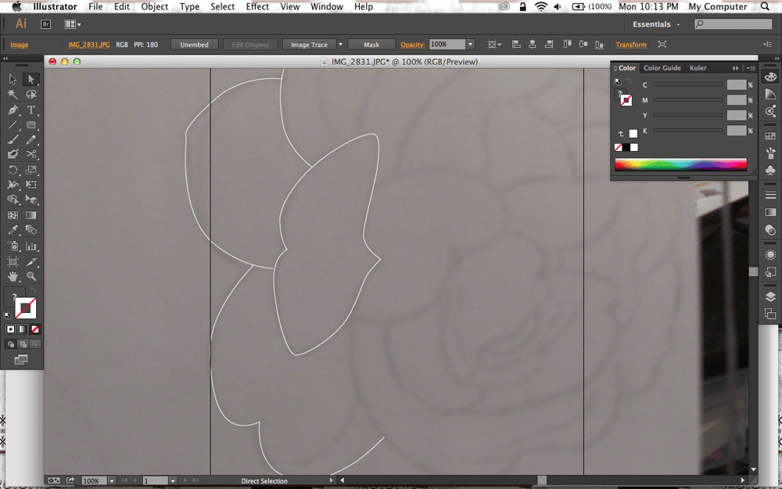Open Arrange Documents dropdown

[x=73, y=24]
